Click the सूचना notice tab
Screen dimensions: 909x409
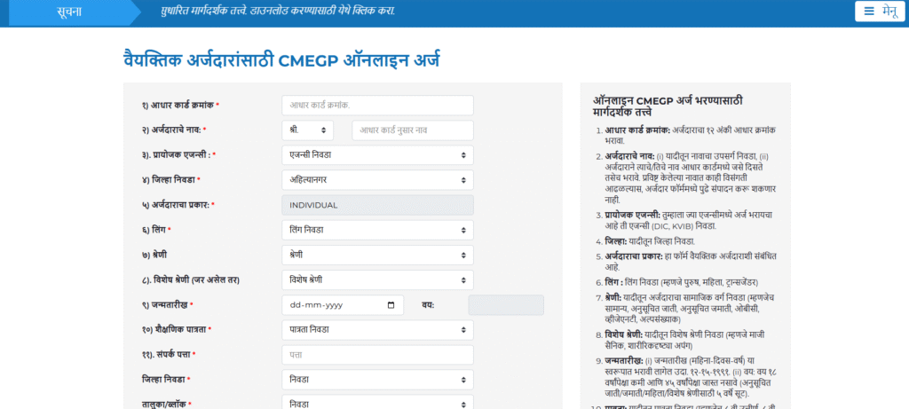69,12
